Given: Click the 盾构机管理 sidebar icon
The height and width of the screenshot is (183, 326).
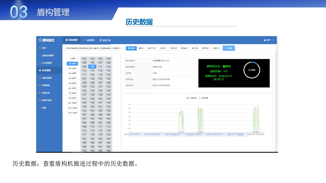Looking at the screenshot, I should pyautogui.click(x=40, y=78).
